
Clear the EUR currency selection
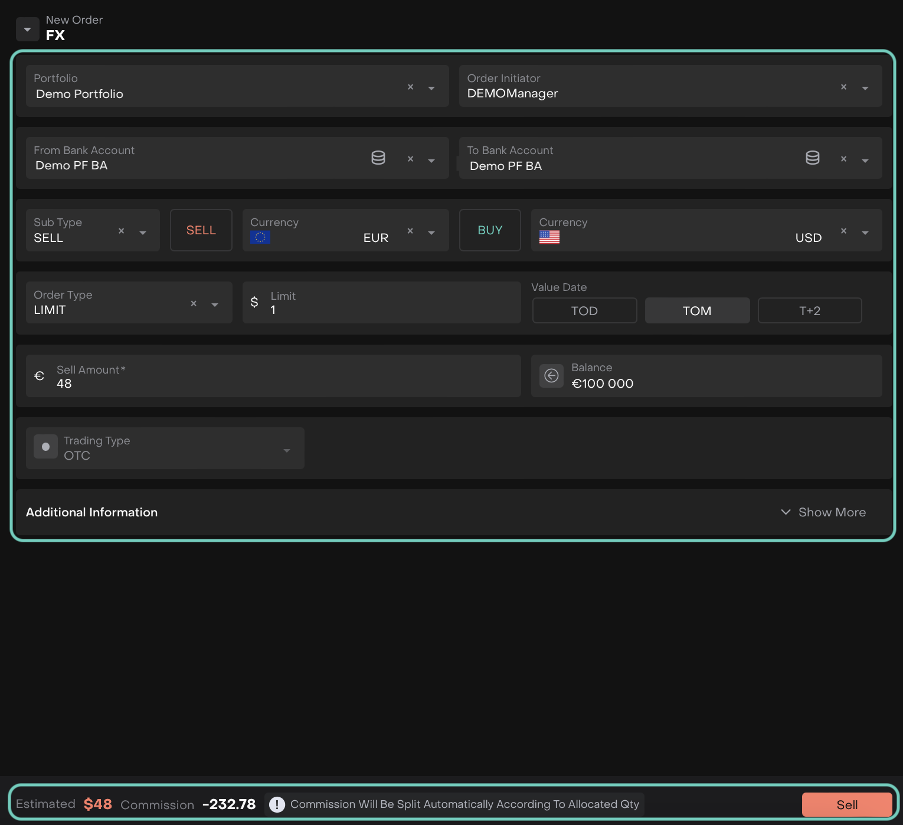pyautogui.click(x=410, y=231)
